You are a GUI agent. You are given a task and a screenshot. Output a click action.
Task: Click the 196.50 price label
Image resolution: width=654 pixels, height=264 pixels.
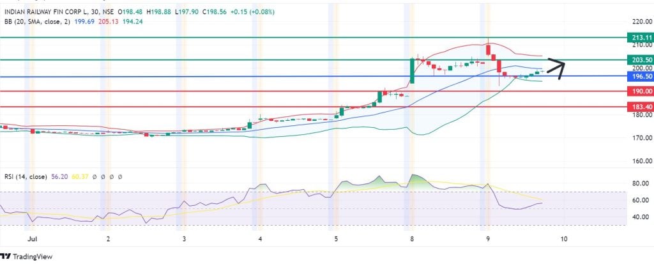pos(640,77)
